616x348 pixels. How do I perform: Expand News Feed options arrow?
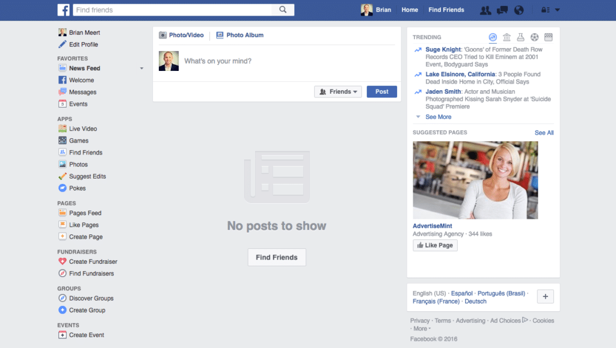point(141,69)
